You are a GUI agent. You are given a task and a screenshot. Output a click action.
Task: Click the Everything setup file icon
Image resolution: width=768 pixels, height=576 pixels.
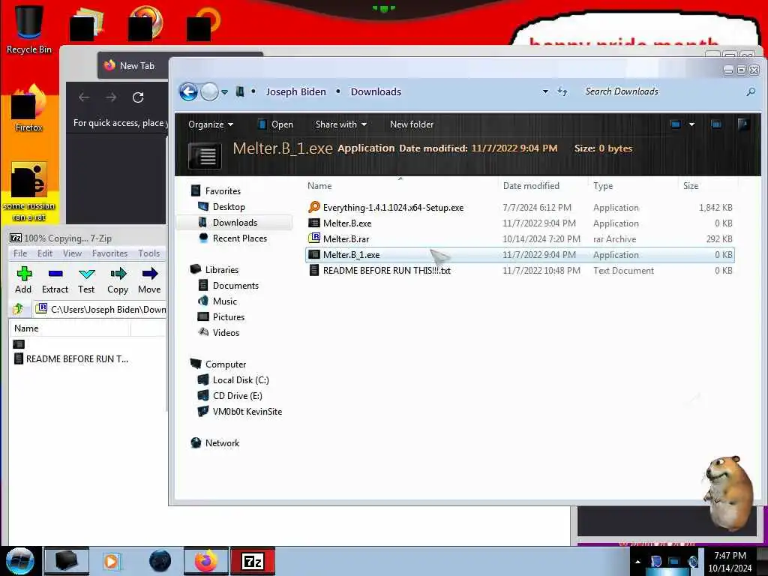[x=314, y=207]
